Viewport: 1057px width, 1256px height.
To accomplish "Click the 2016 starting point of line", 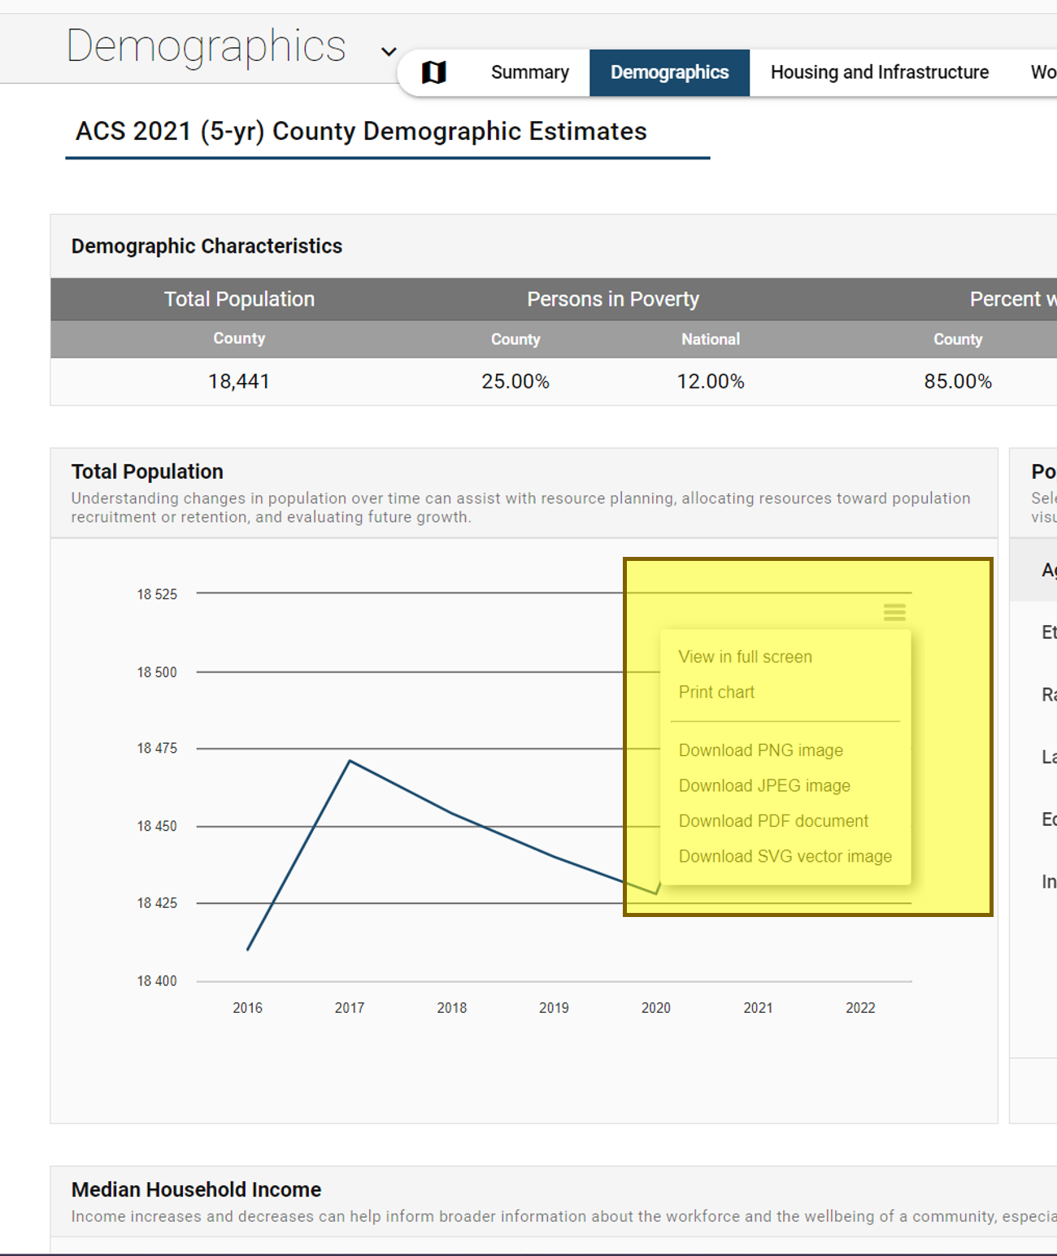I will click(x=248, y=949).
